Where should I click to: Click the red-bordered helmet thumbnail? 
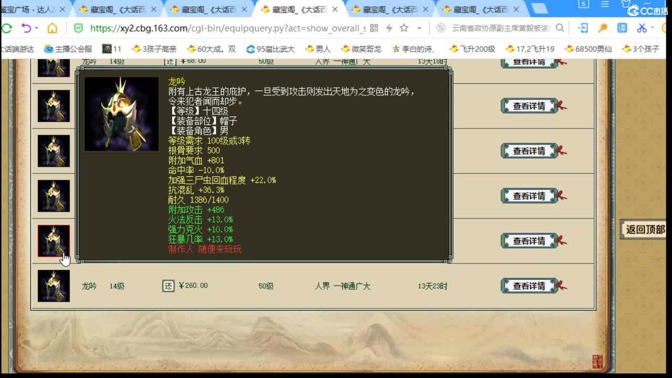click(x=54, y=241)
